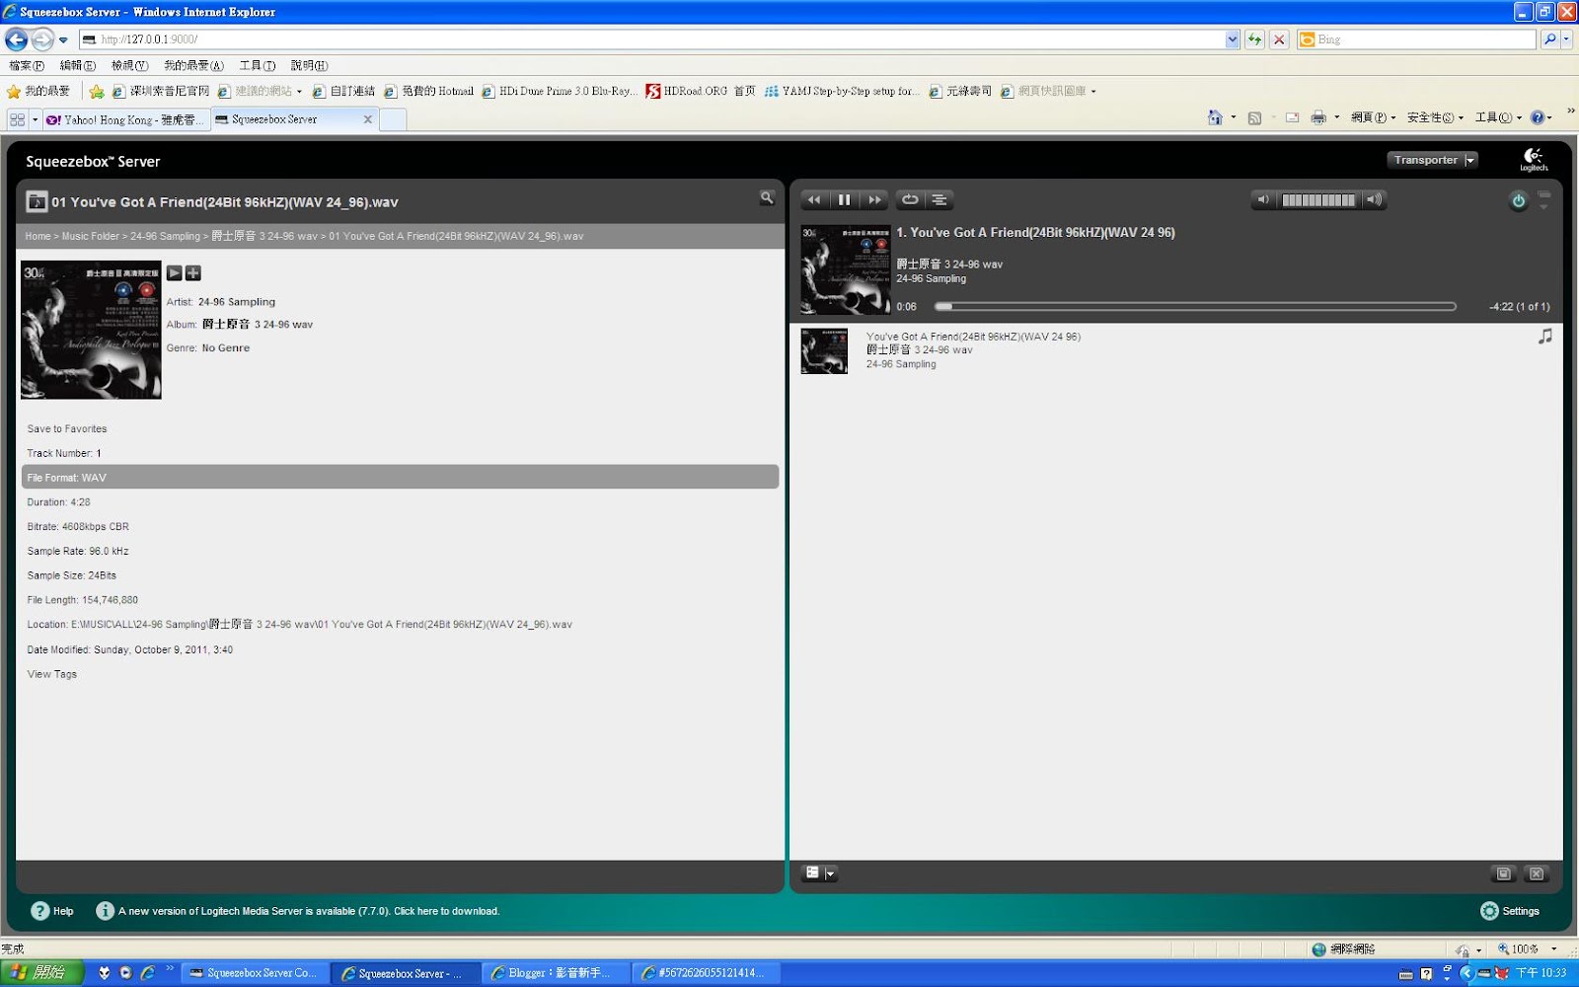Click the browser Home toolbar icon

pos(1215,117)
